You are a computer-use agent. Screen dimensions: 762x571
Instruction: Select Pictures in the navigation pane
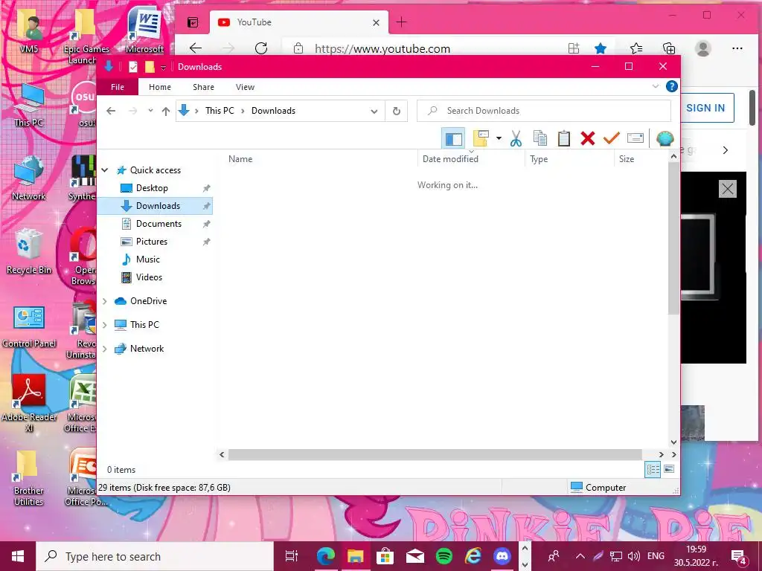coord(151,242)
